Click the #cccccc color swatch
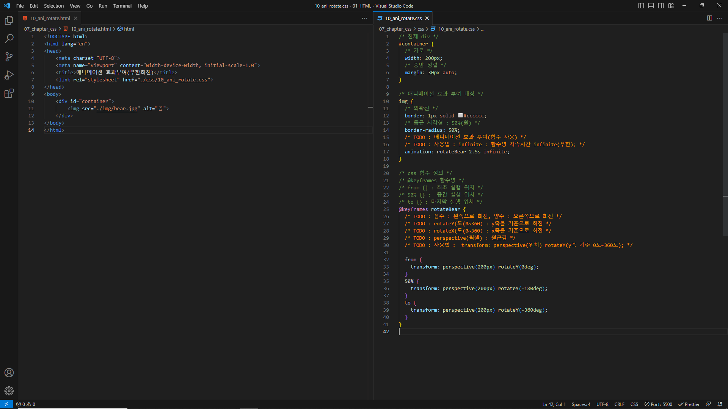The image size is (728, 409). [460, 116]
